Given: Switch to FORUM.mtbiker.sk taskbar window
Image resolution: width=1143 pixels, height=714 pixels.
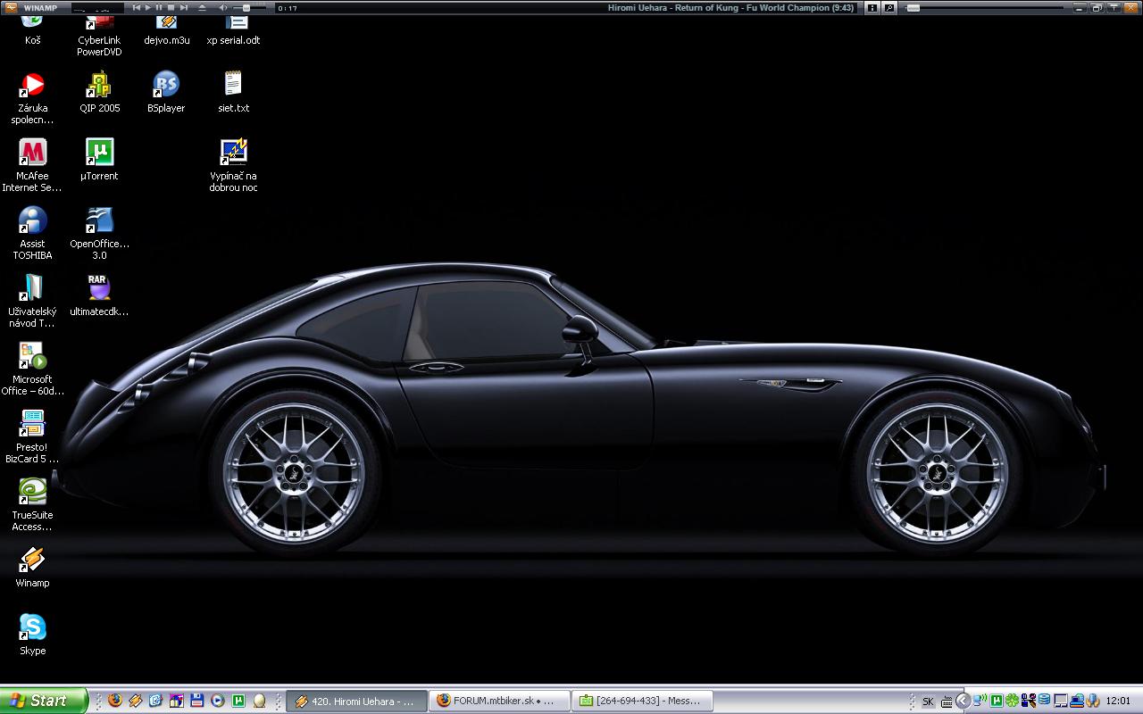Looking at the screenshot, I should point(498,701).
